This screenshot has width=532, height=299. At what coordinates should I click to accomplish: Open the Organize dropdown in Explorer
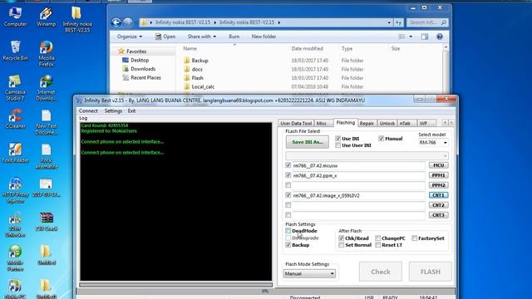(x=130, y=37)
